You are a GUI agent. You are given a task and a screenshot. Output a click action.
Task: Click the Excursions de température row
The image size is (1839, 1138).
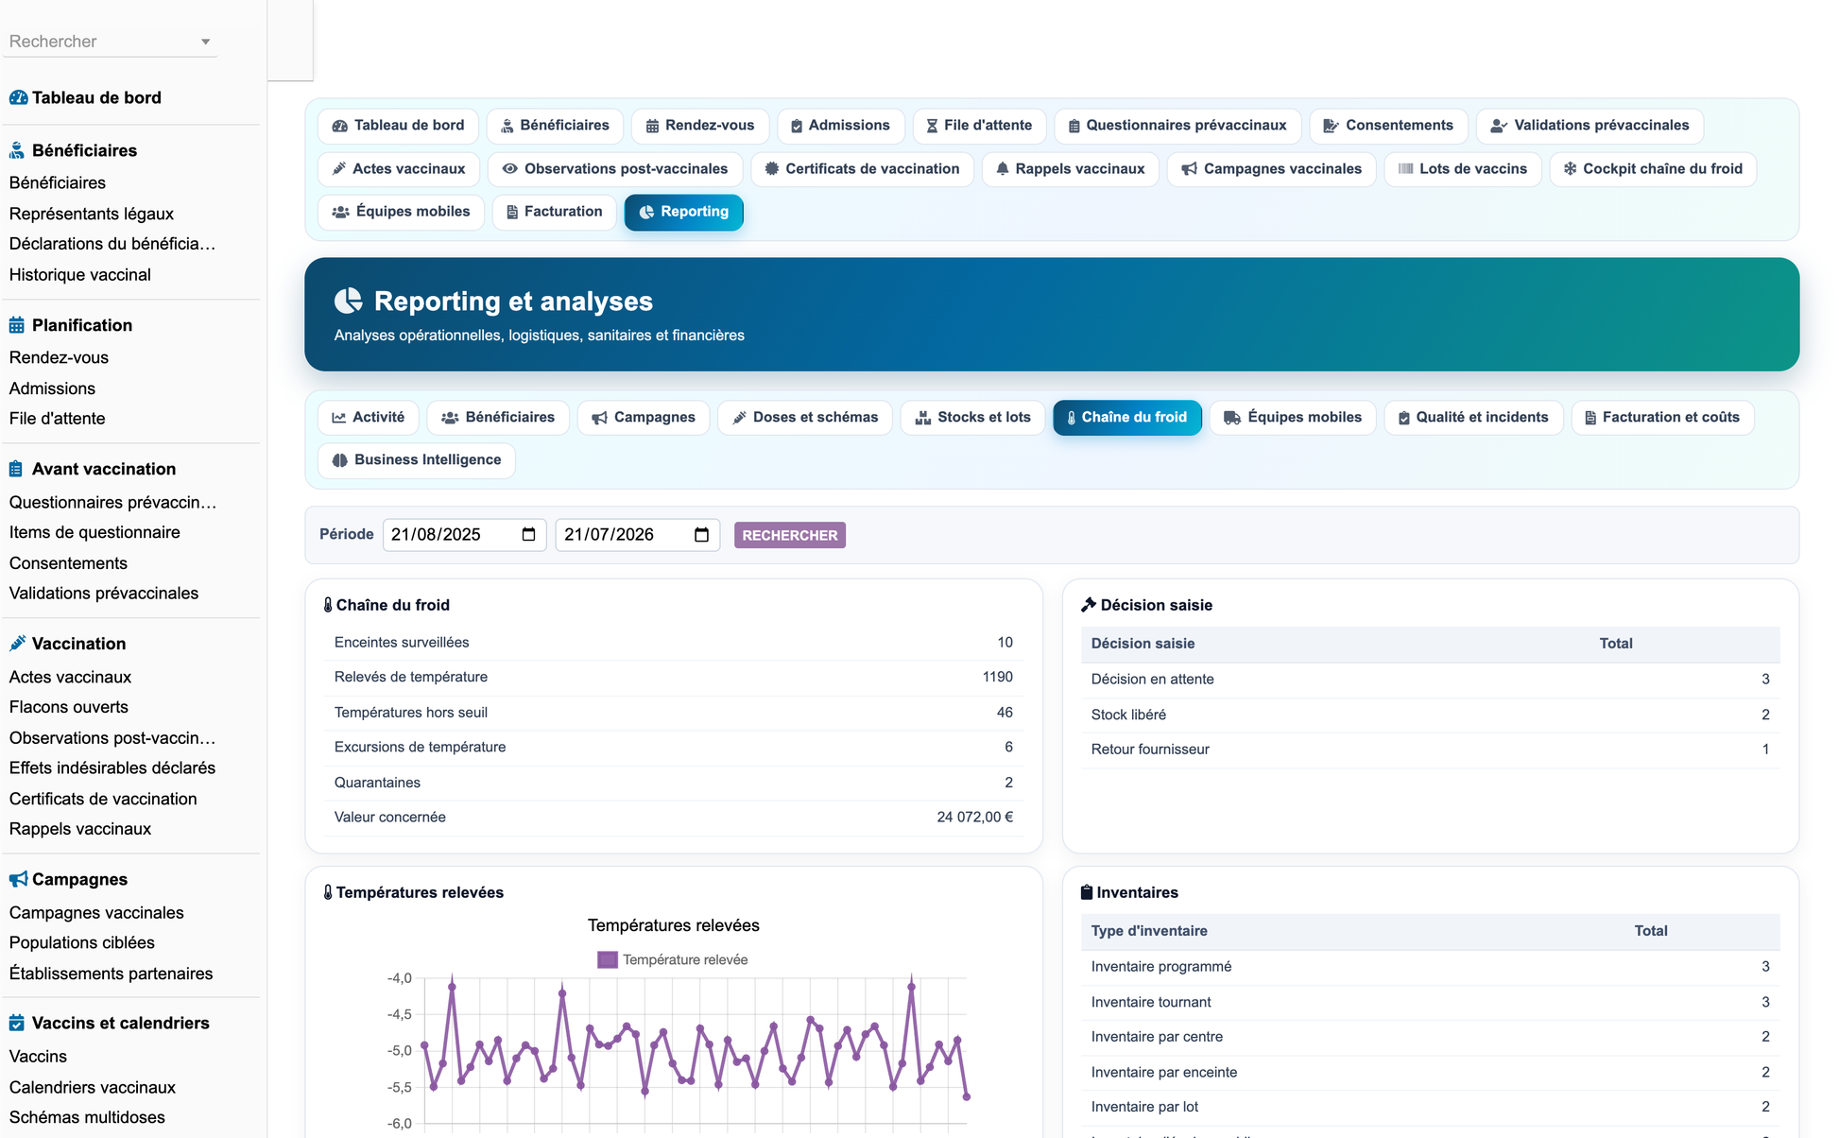pyautogui.click(x=674, y=748)
